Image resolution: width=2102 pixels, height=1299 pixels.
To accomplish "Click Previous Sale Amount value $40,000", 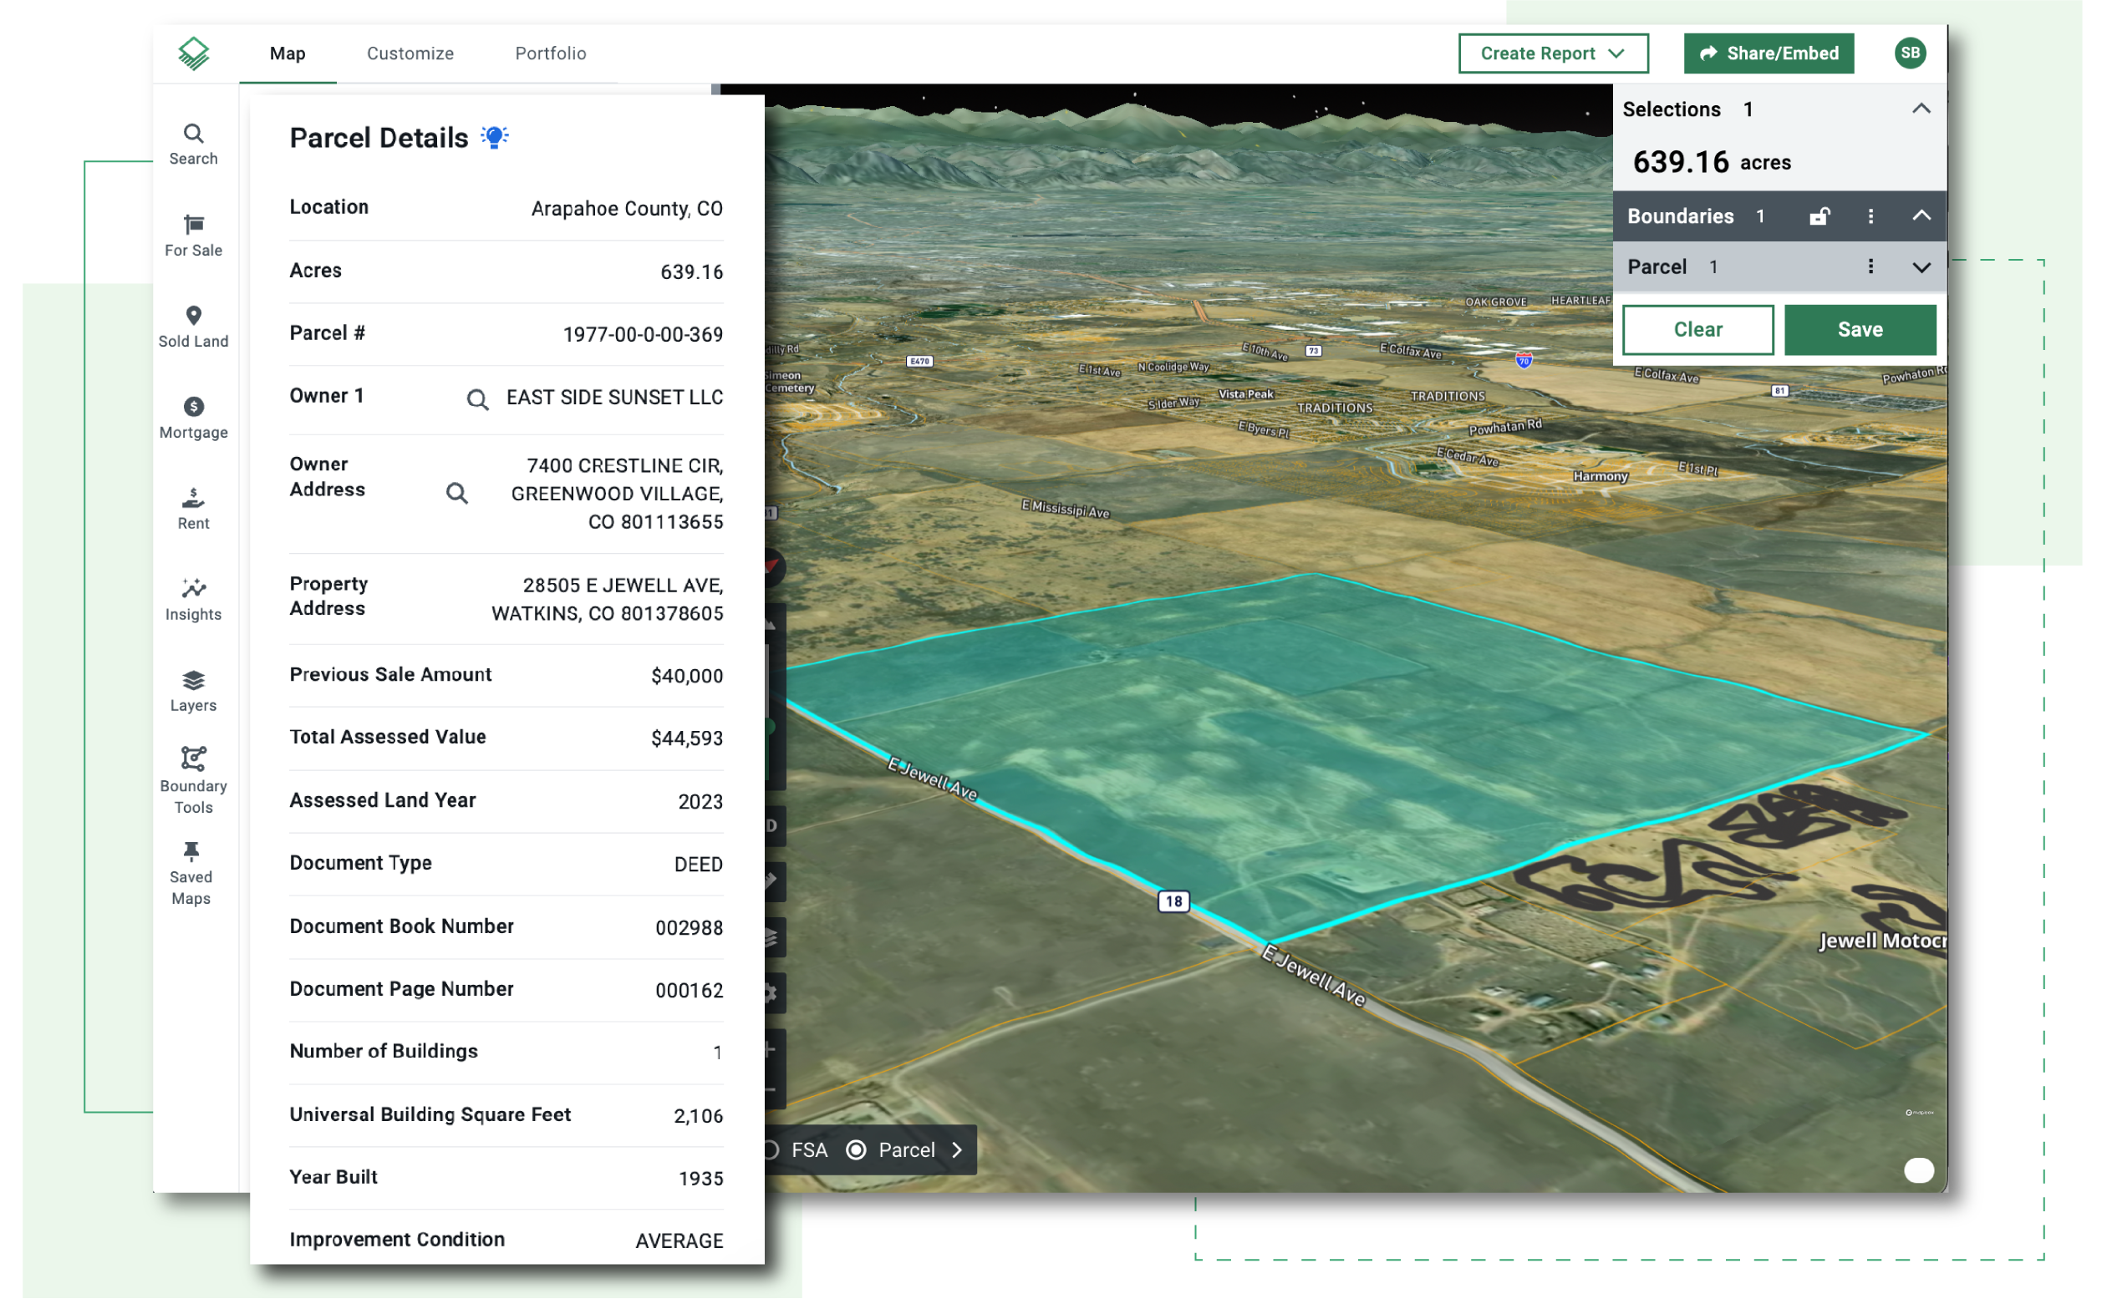I will tap(687, 676).
